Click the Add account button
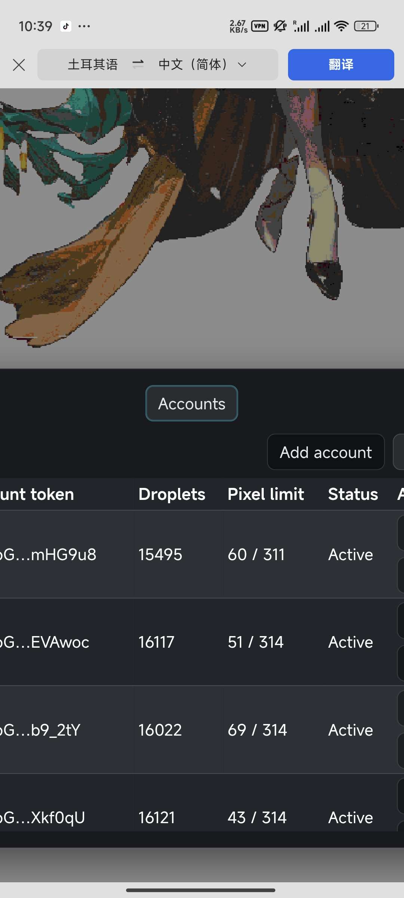 [x=326, y=452]
